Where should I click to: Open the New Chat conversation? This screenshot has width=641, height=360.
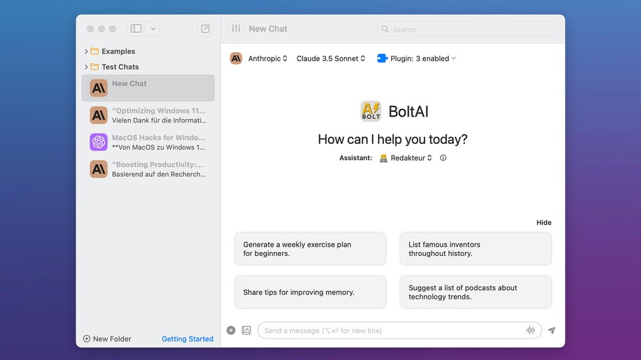pos(148,88)
